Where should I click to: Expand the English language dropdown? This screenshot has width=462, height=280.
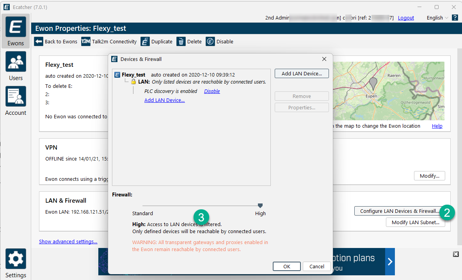437,18
